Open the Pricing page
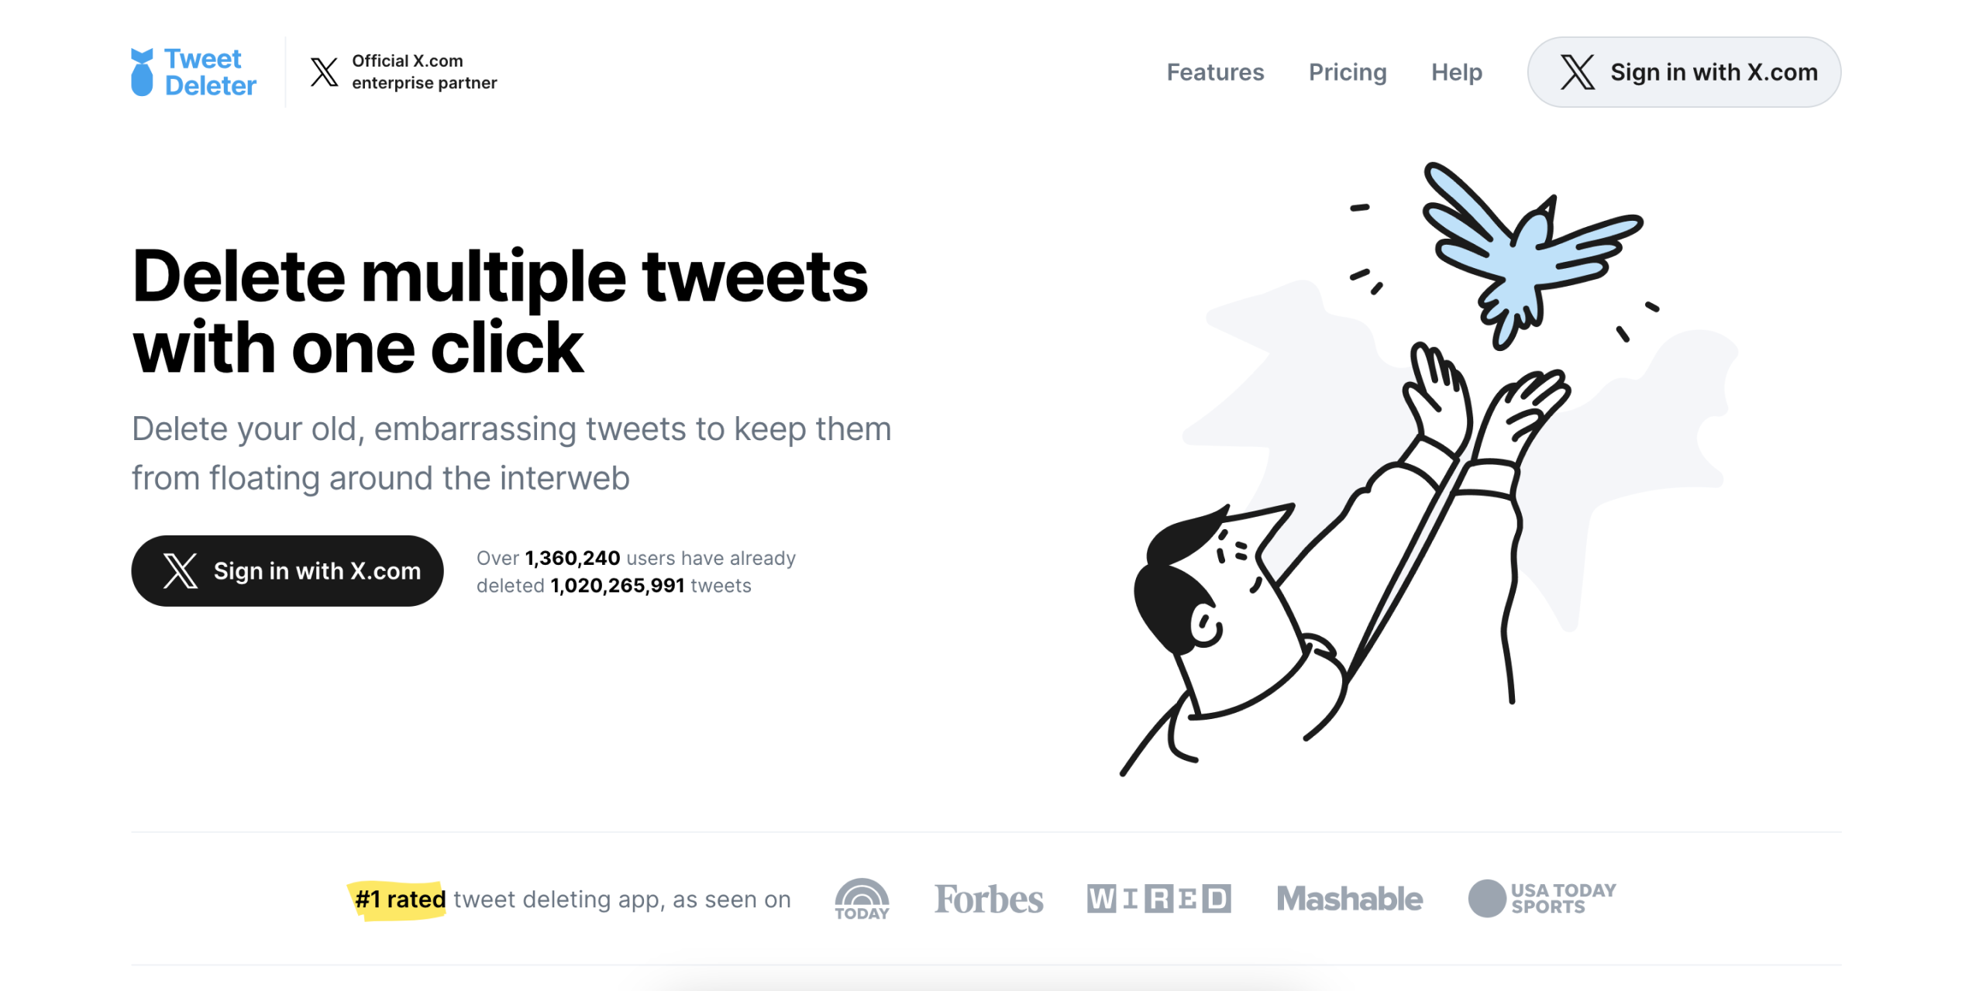 tap(1348, 72)
